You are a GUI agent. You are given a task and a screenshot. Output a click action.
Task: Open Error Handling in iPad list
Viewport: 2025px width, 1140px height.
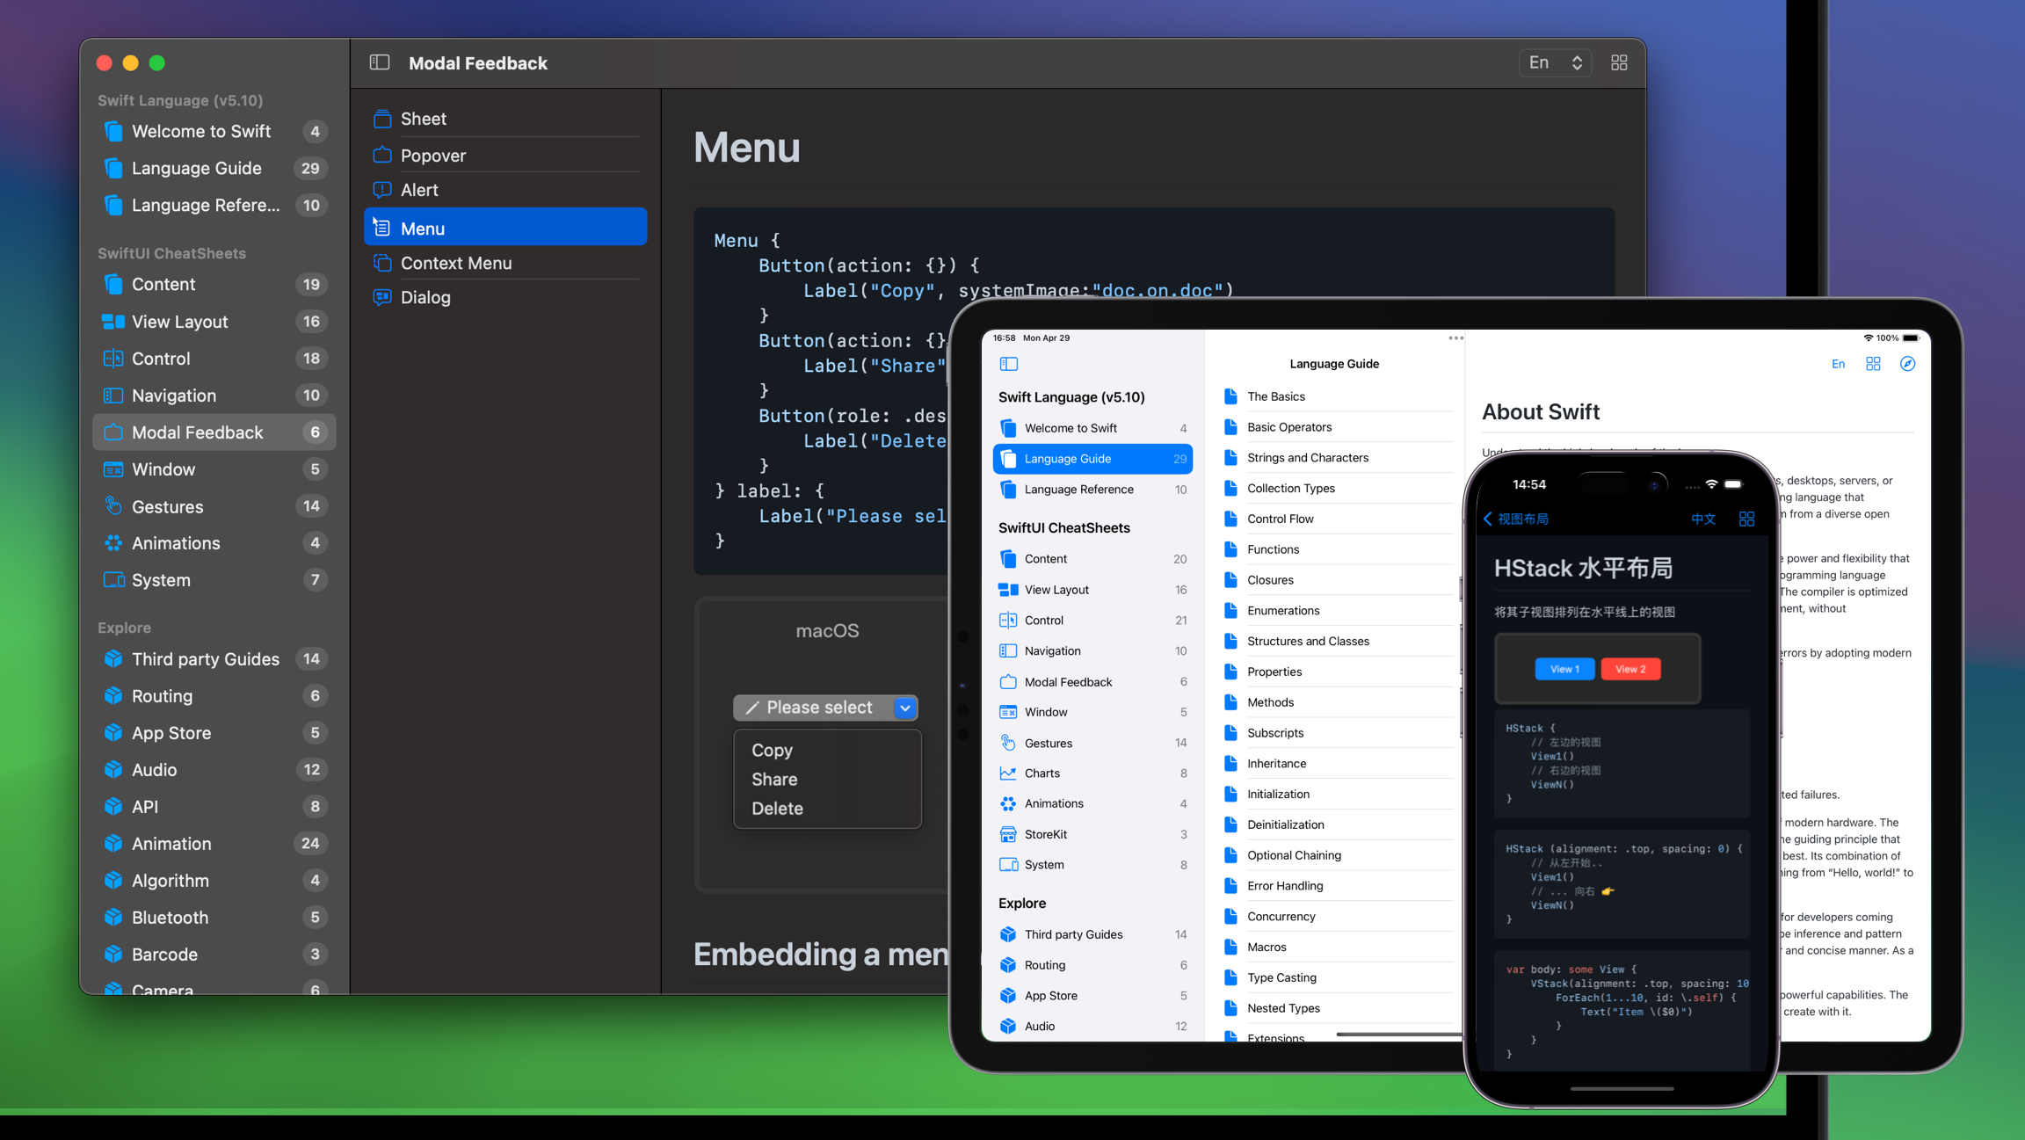1336,886
